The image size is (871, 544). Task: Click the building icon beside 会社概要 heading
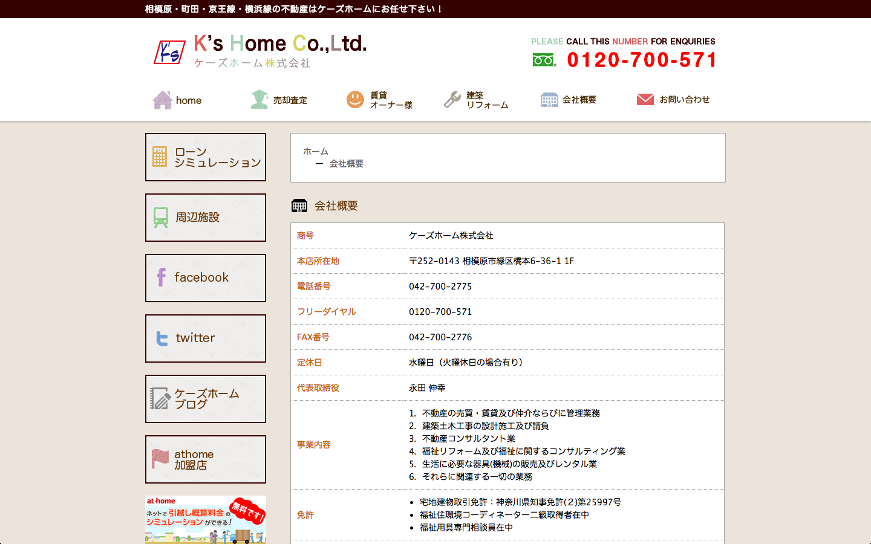point(299,206)
